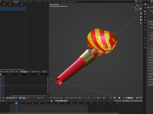Toggle proportional editing in viewport header
Screen dimensions: 153x114
coord(104,98)
